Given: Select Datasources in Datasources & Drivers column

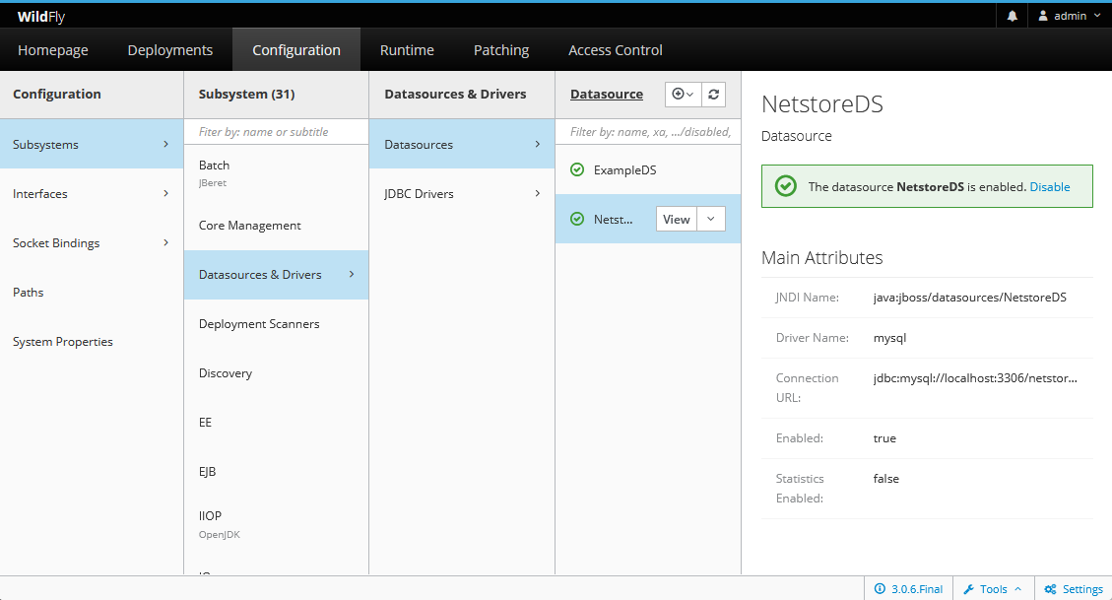Looking at the screenshot, I should pyautogui.click(x=462, y=144).
